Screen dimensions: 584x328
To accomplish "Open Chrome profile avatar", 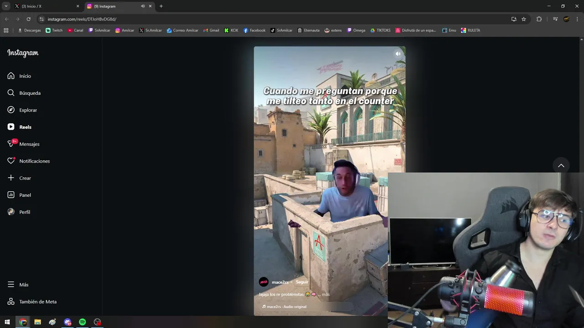I will (566, 19).
